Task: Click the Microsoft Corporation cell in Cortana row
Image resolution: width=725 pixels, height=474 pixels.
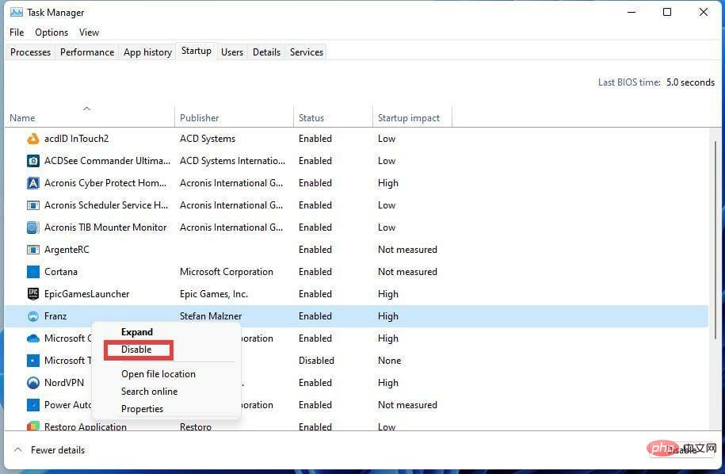Action: point(227,272)
